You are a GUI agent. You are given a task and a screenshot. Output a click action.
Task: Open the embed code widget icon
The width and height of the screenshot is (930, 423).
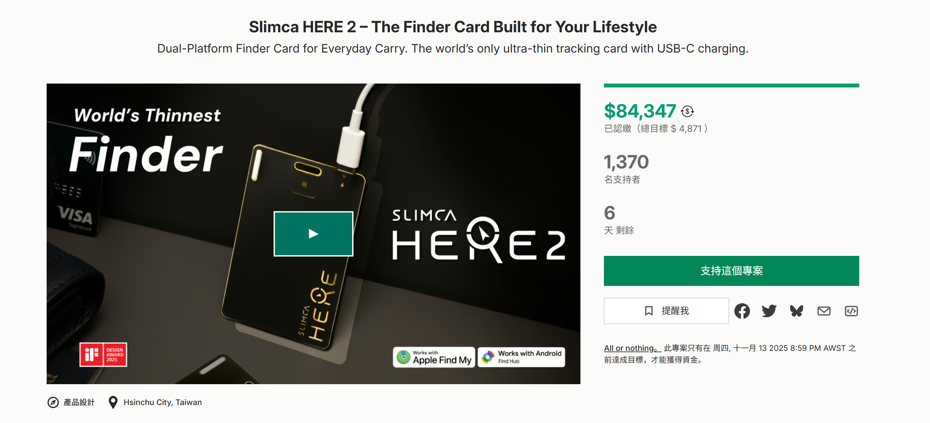point(851,311)
